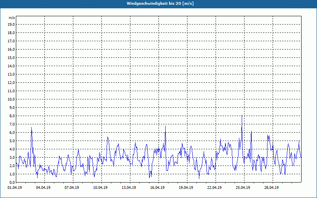317x198 pixels.
Task: Select the 16,0 y-axis label
Action: click(11, 49)
